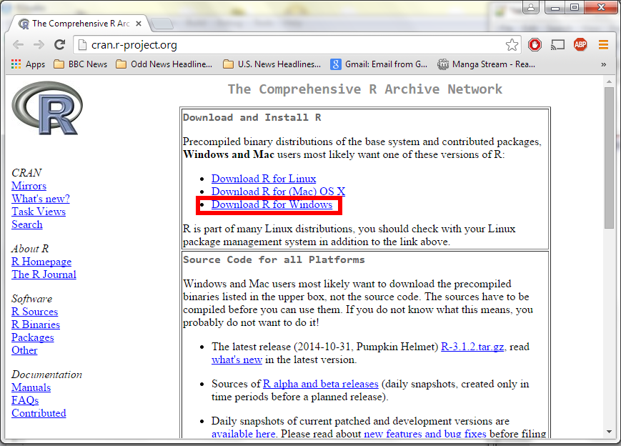Reload the page with the refresh icon
The height and width of the screenshot is (446, 621).
(x=60, y=45)
